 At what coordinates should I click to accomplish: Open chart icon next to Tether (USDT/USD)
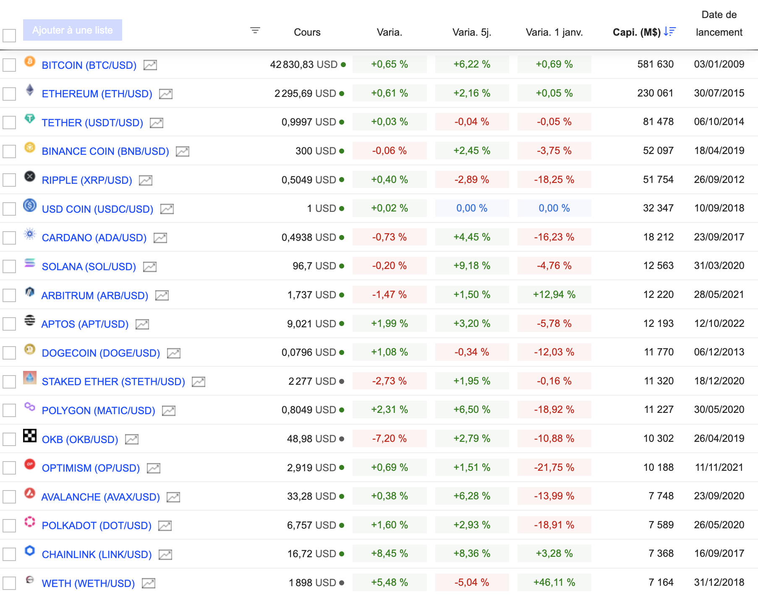coord(157,123)
